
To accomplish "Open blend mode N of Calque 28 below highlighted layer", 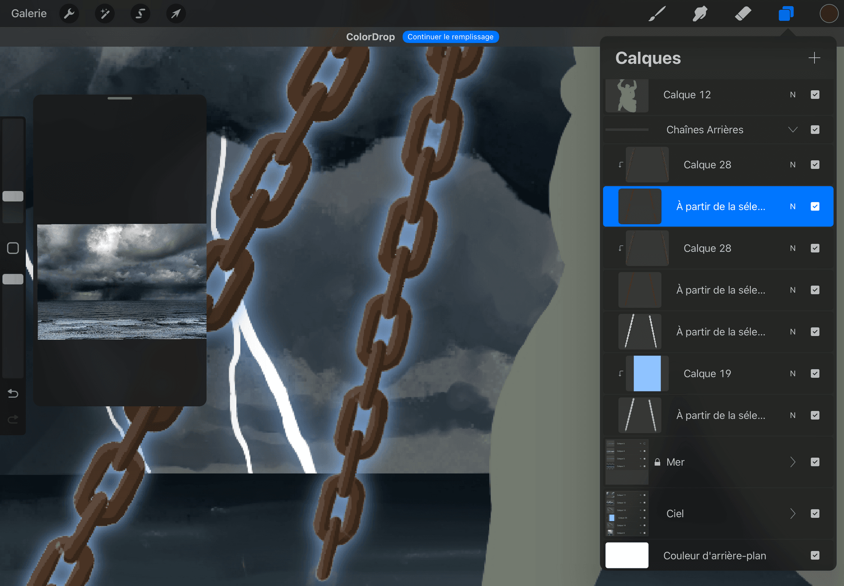I will tap(793, 248).
